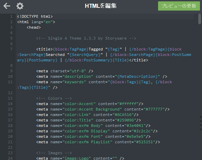Click the #259096 Title color value
The image size is (202, 160).
pos(125,120)
